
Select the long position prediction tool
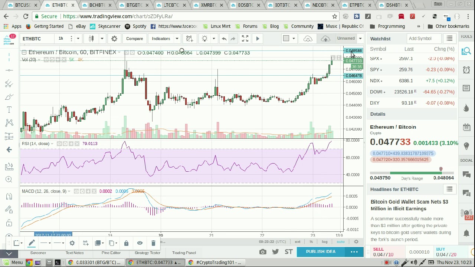pyautogui.click(x=9, y=136)
